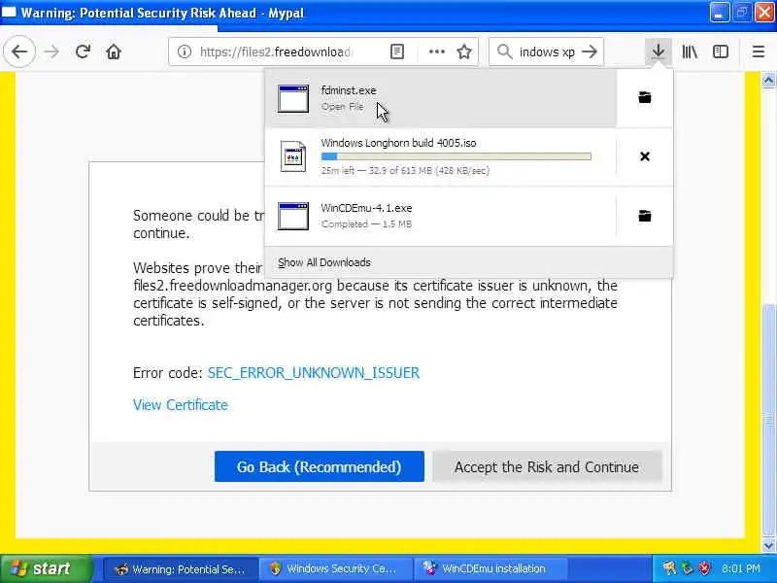This screenshot has height=583, width=777.
Task: Click the View Certificate link
Action: pos(181,405)
